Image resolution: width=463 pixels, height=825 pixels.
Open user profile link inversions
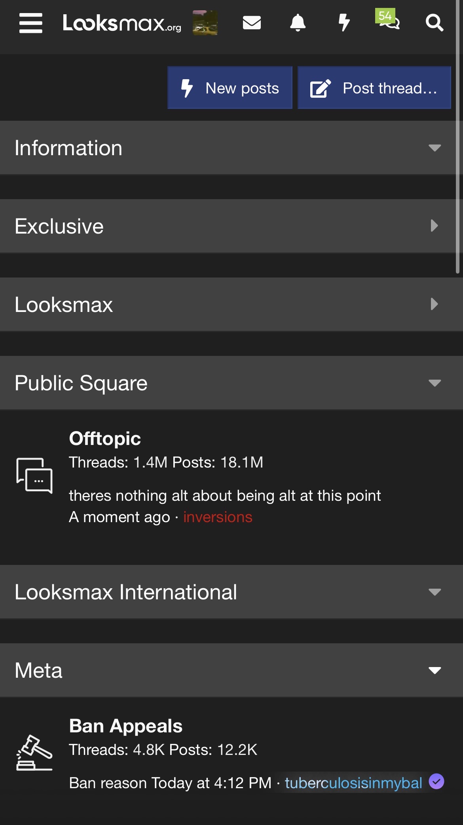218,517
